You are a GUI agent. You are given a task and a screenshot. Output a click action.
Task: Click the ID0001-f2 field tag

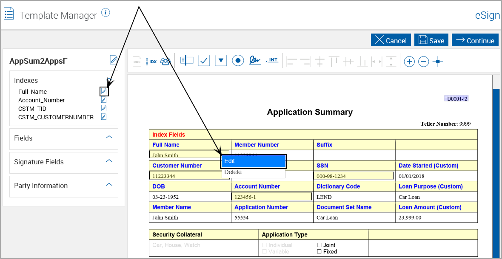point(456,99)
